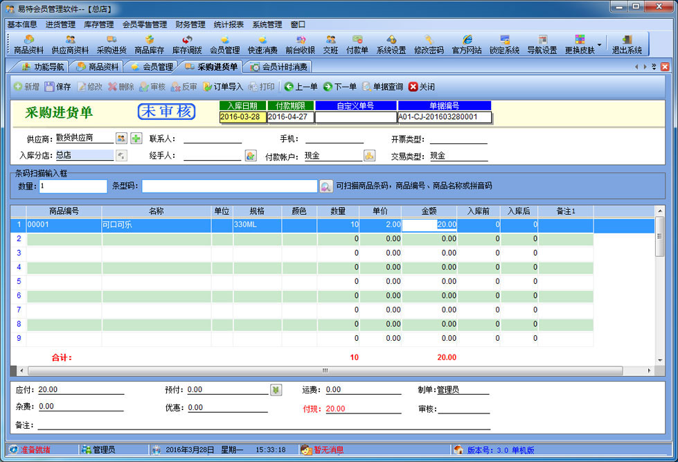This screenshot has height=462, width=678.
Task: Open the 库存调拨 toolbar icon
Action: 186,44
